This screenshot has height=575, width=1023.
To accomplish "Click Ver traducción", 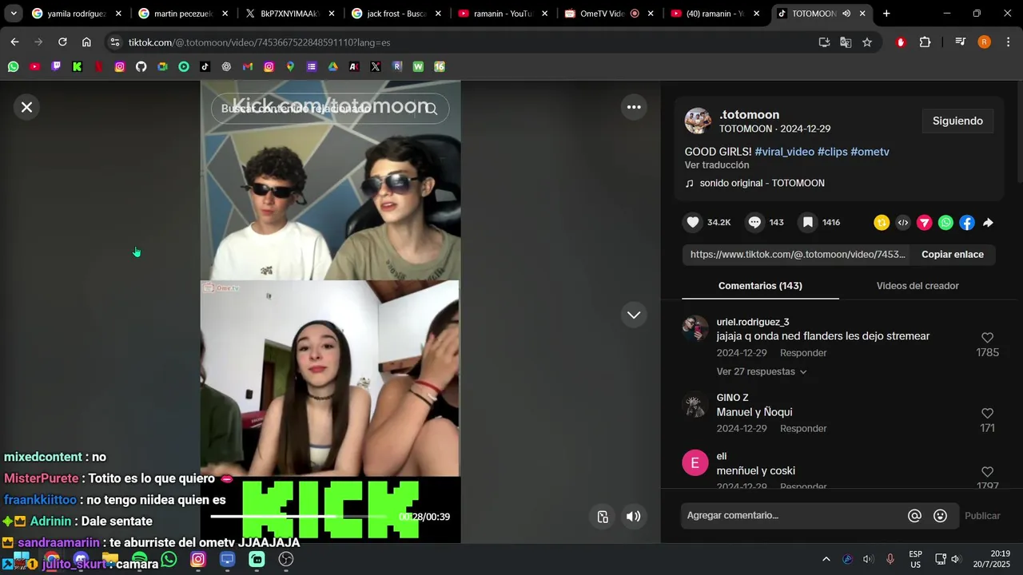I will (717, 165).
